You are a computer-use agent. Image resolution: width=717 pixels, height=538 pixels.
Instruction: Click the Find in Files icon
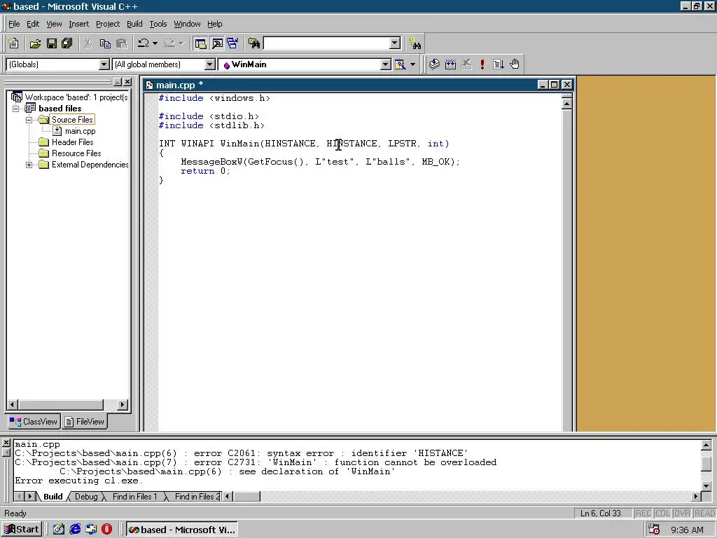(x=254, y=43)
